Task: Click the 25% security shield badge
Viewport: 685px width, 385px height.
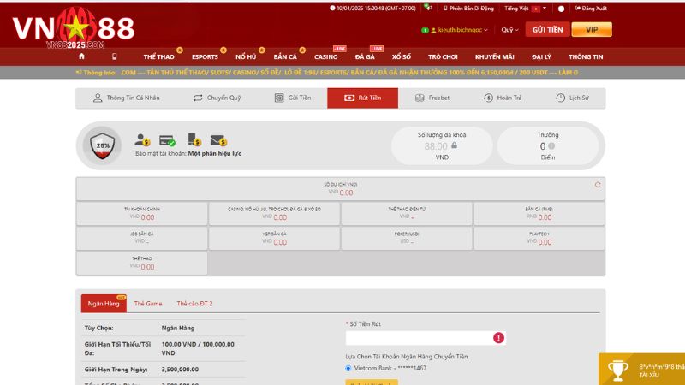Action: point(102,145)
